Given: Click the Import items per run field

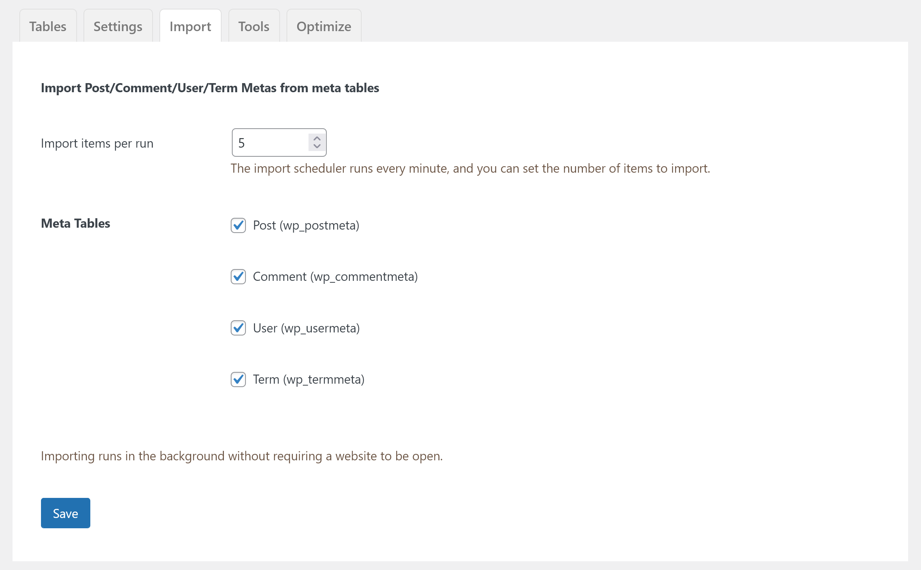Looking at the screenshot, I should tap(279, 143).
